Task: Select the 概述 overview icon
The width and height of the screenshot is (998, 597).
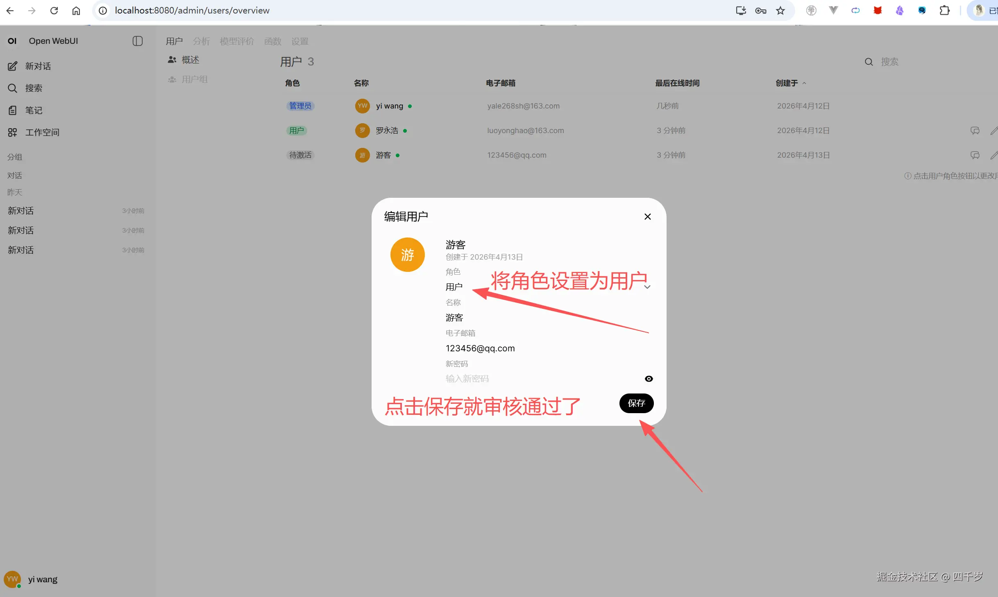Action: coord(172,59)
